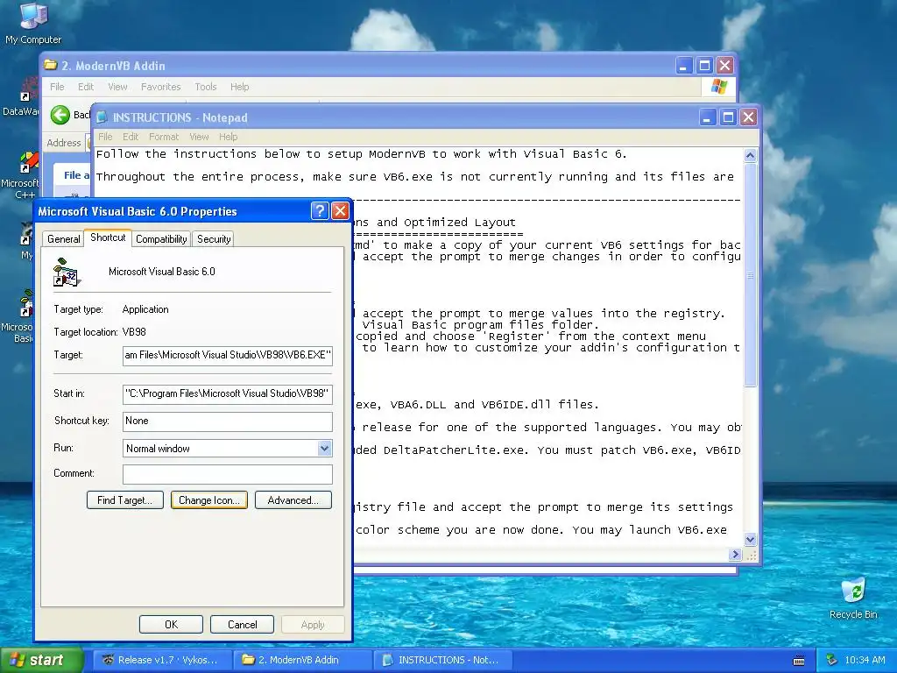Viewport: 897px width, 673px height.
Task: Switch to INSTRUCTIONS Notepad taskbar button
Action: click(x=442, y=661)
